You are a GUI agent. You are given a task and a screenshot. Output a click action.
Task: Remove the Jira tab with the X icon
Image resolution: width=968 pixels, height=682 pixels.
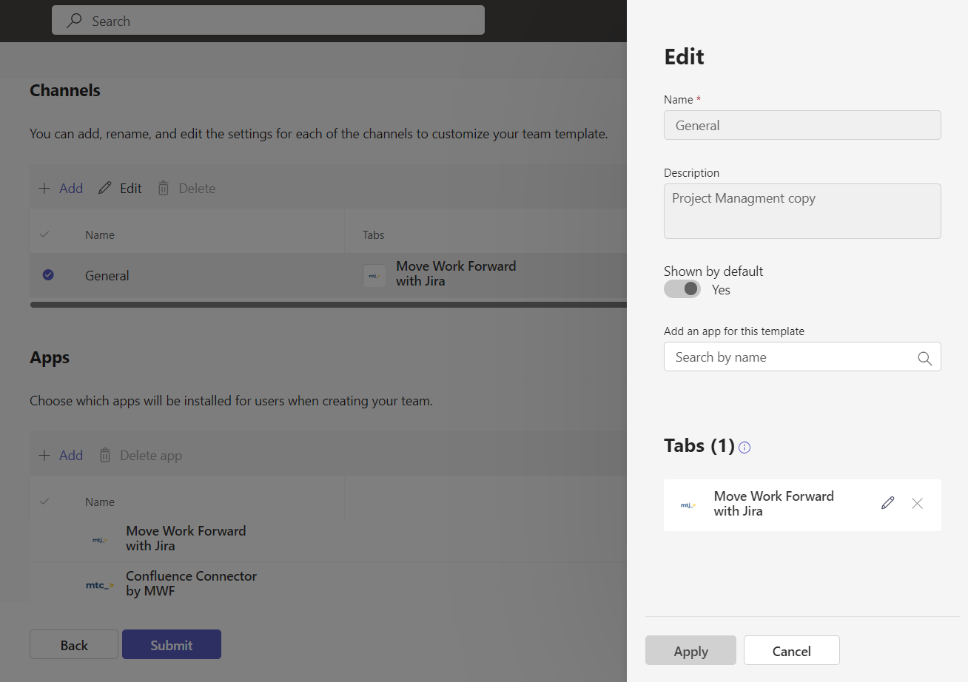[x=917, y=503]
